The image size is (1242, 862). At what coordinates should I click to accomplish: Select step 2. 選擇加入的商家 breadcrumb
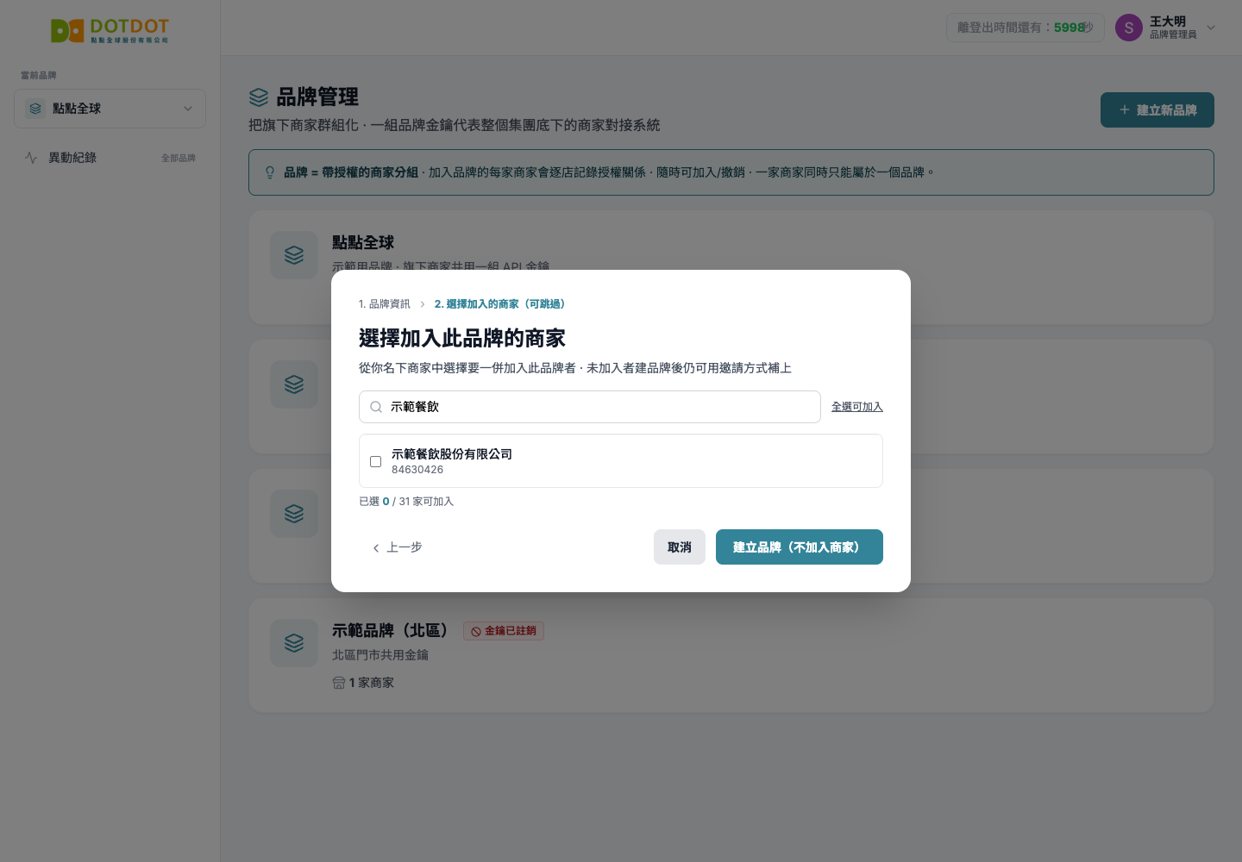click(500, 304)
